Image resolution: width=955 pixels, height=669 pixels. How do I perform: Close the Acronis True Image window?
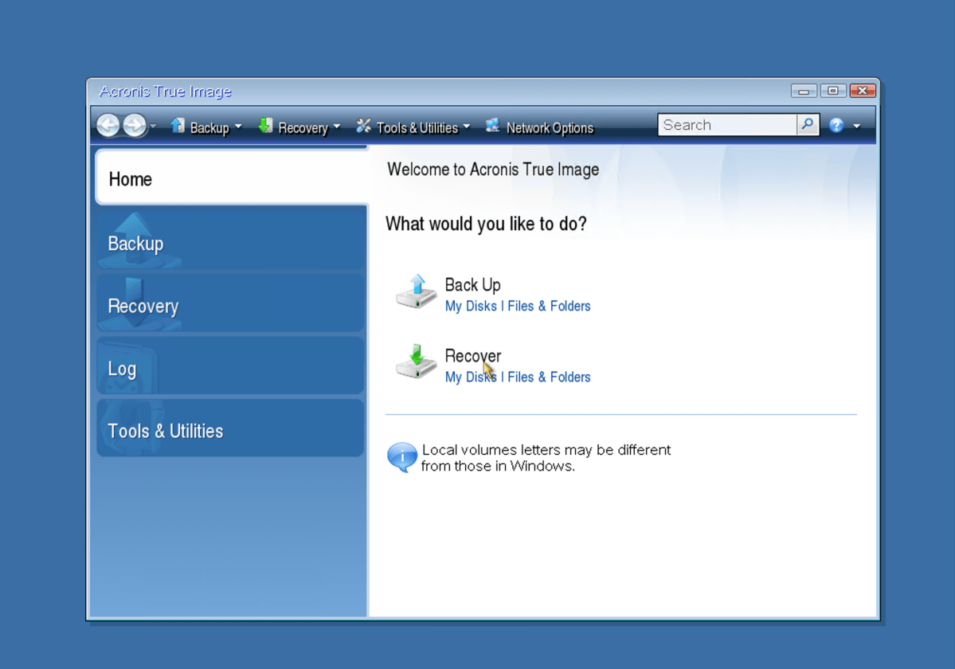click(x=863, y=91)
